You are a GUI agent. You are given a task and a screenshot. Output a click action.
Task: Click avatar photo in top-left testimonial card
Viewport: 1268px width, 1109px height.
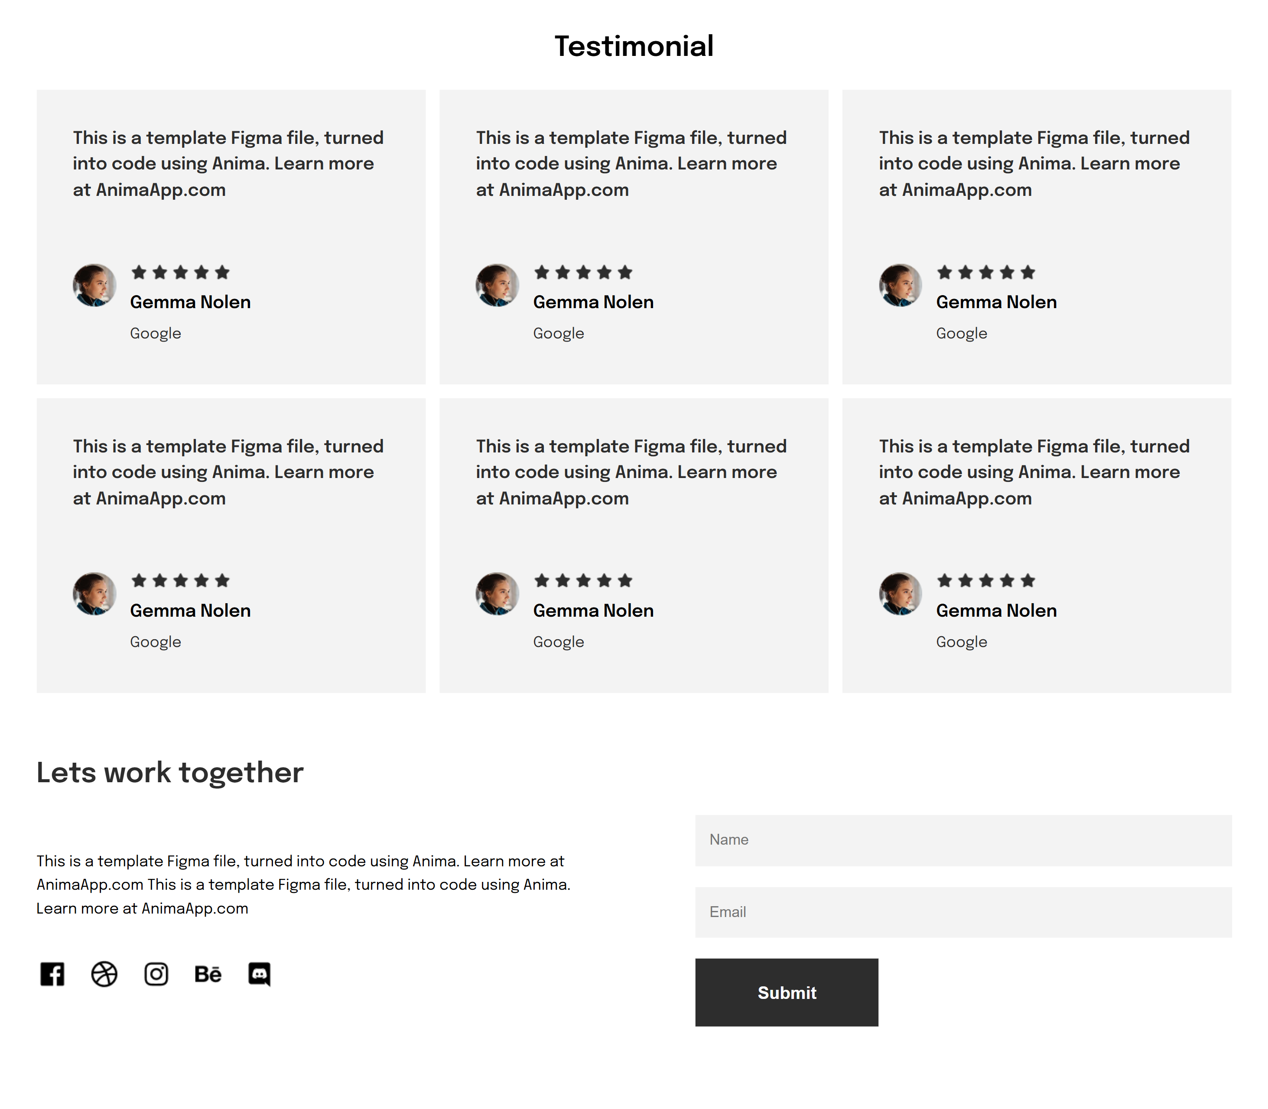click(94, 285)
